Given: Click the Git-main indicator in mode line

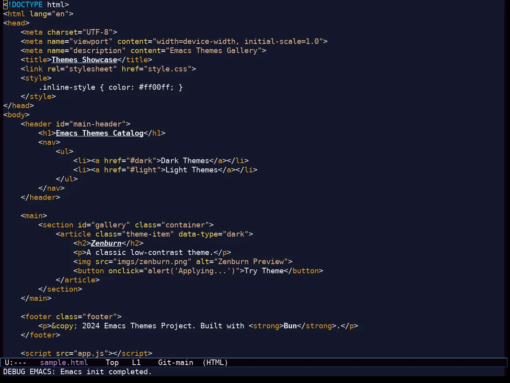Looking at the screenshot, I should [x=176, y=363].
